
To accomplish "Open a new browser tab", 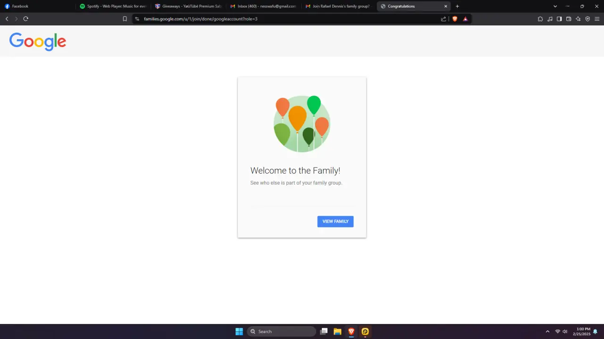I will 457,6.
